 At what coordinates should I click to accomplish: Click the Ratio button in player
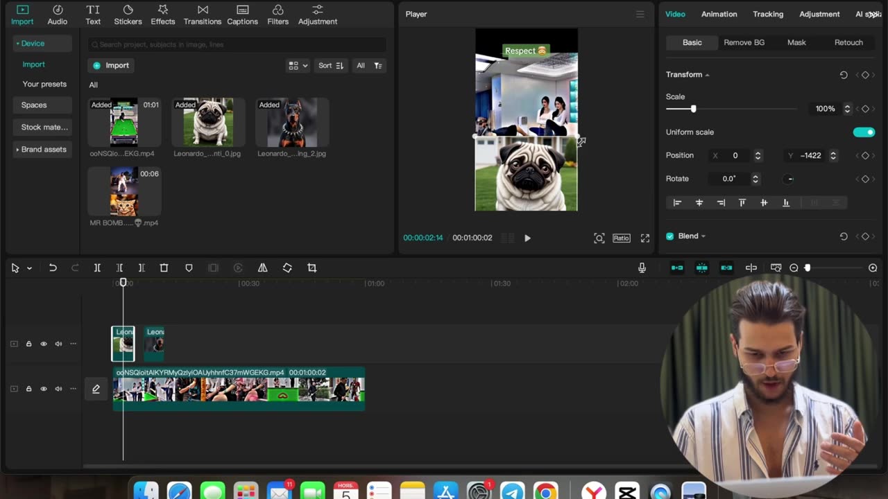(621, 238)
